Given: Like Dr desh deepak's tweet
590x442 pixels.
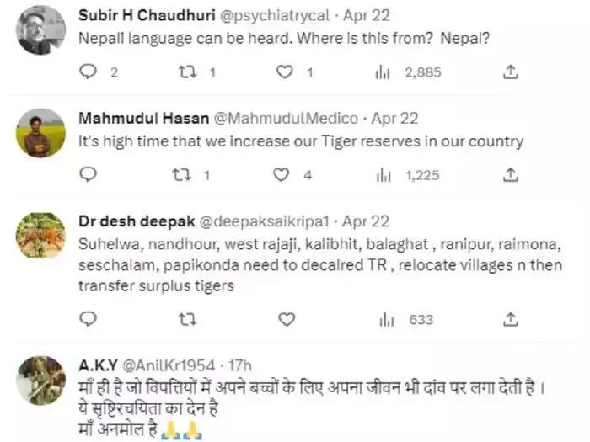Looking at the screenshot, I should [287, 319].
